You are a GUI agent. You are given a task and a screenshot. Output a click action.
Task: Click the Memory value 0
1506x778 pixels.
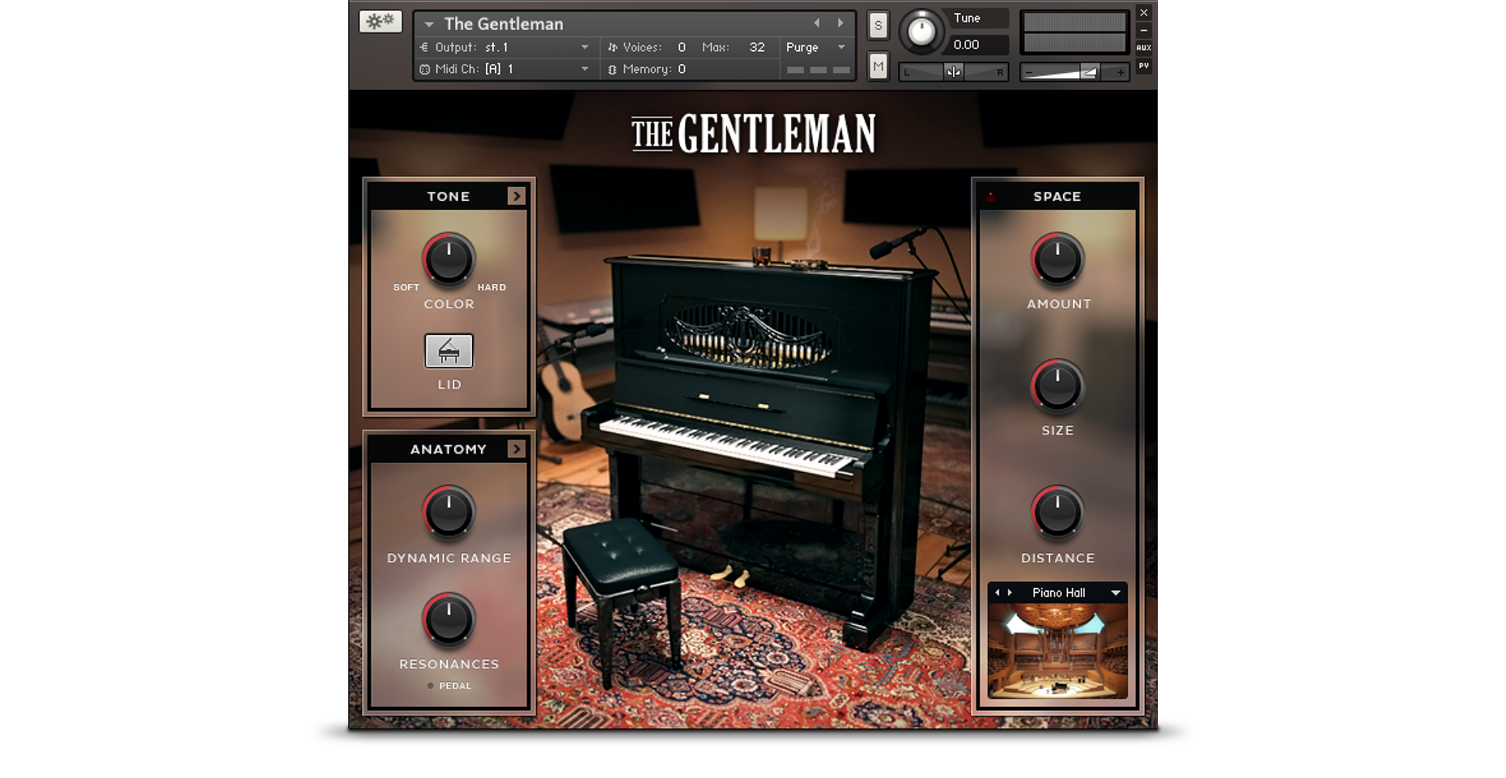[x=682, y=70]
